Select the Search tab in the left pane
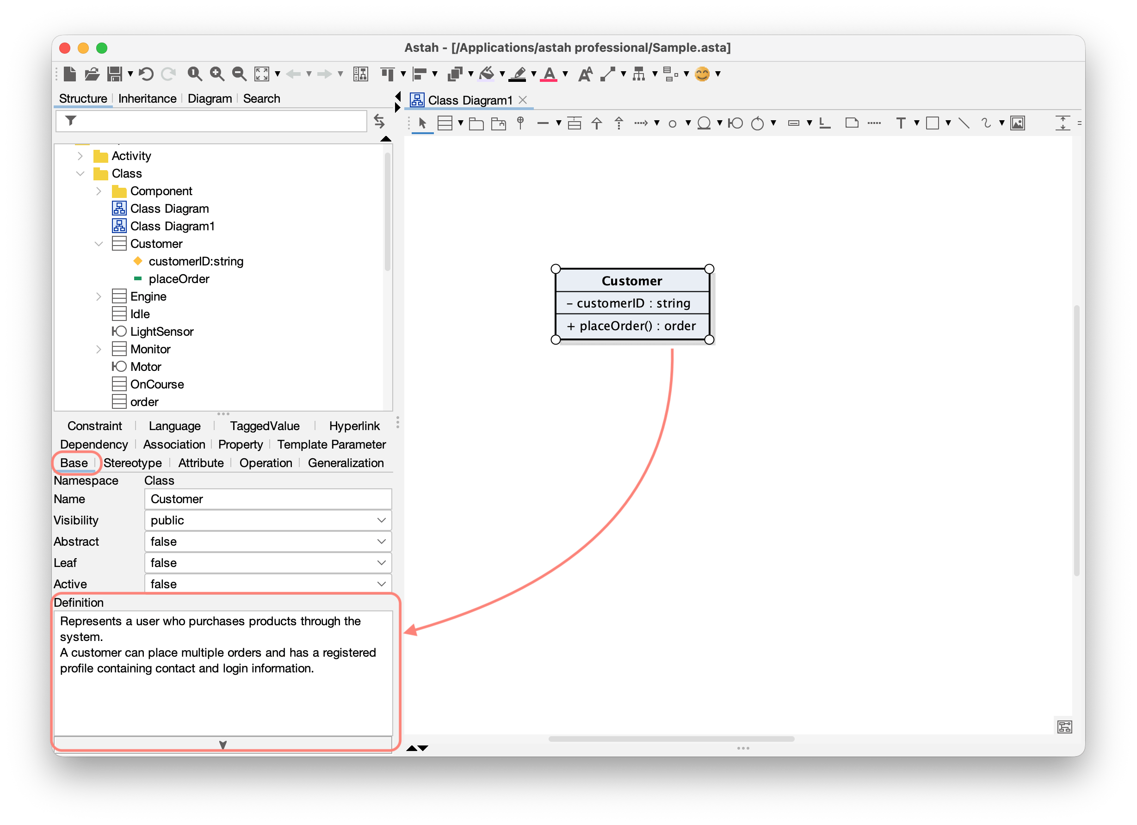Screen dimensions: 1137x825 (x=261, y=99)
